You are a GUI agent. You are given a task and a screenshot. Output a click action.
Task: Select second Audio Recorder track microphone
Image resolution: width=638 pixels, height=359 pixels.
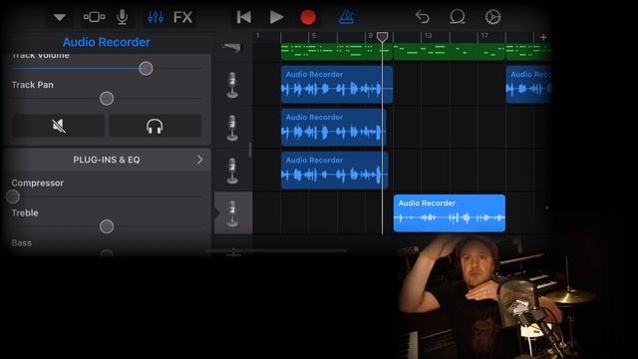click(x=232, y=128)
